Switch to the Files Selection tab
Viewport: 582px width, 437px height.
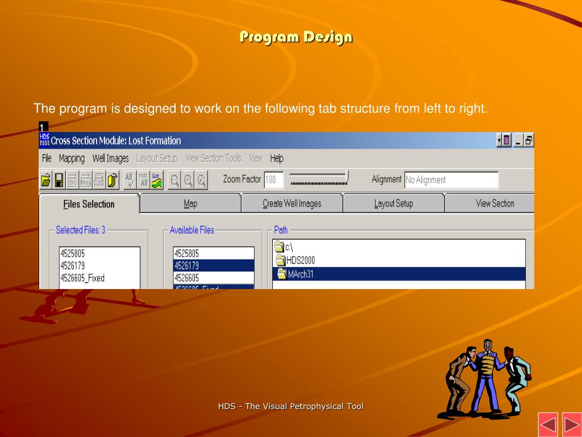click(x=89, y=204)
